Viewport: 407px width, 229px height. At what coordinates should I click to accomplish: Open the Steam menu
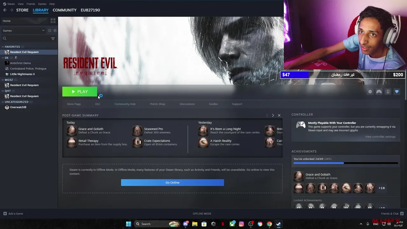point(9,4)
